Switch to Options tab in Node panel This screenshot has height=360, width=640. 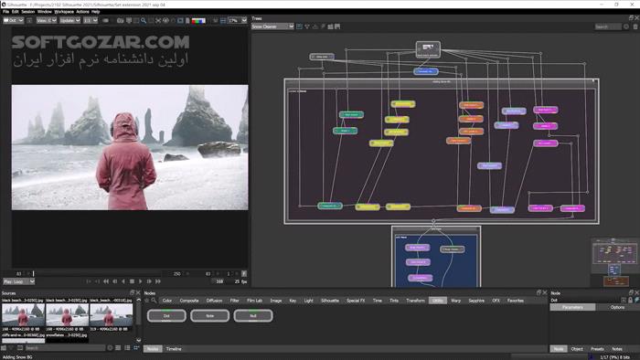click(617, 307)
